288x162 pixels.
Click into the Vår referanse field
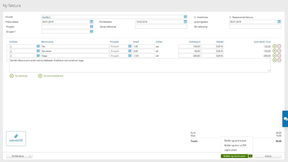tap(255, 27)
